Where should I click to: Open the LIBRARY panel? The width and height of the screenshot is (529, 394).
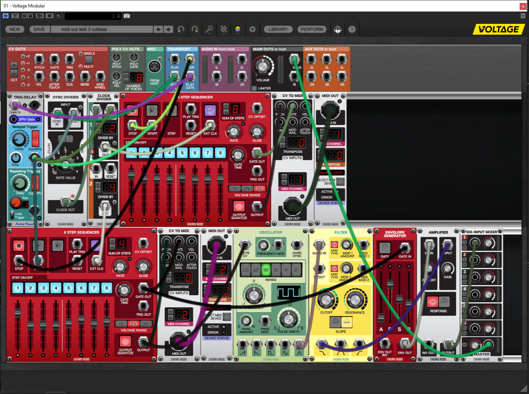pyautogui.click(x=278, y=29)
